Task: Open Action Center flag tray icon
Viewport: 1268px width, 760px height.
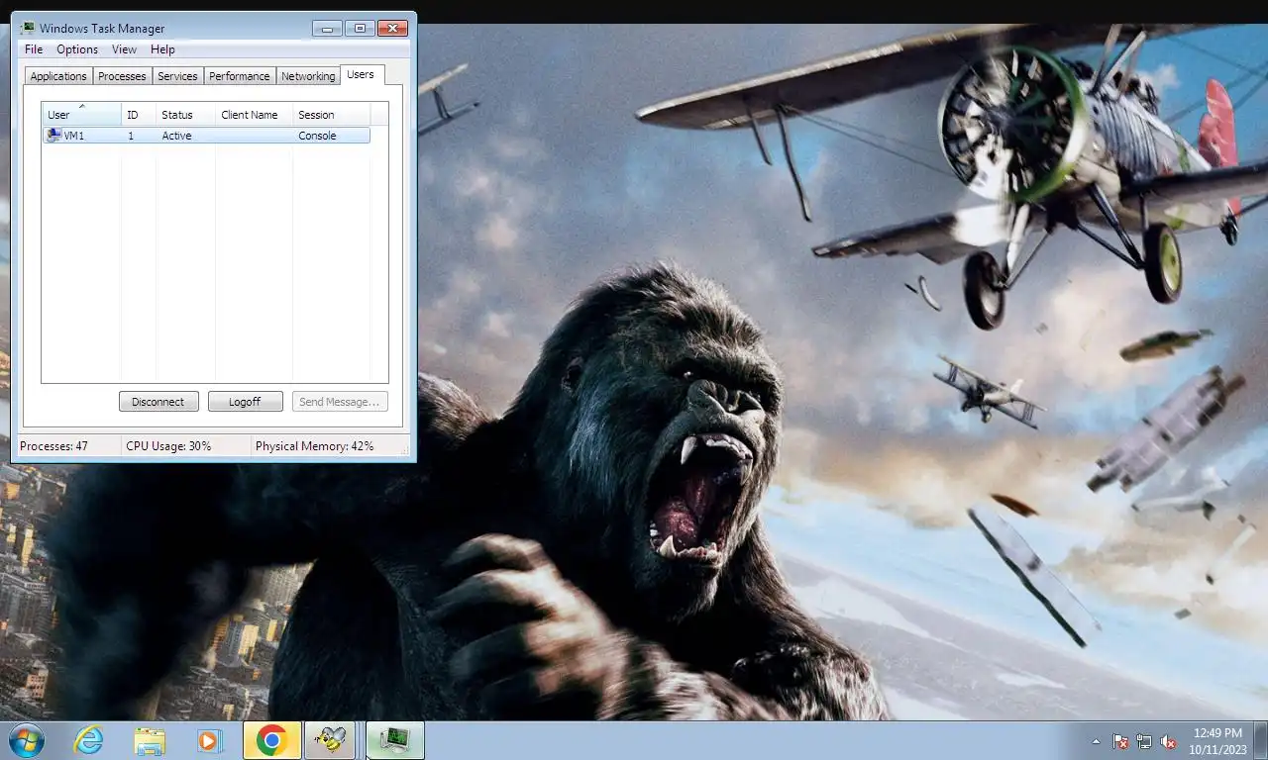Action: 1120,741
